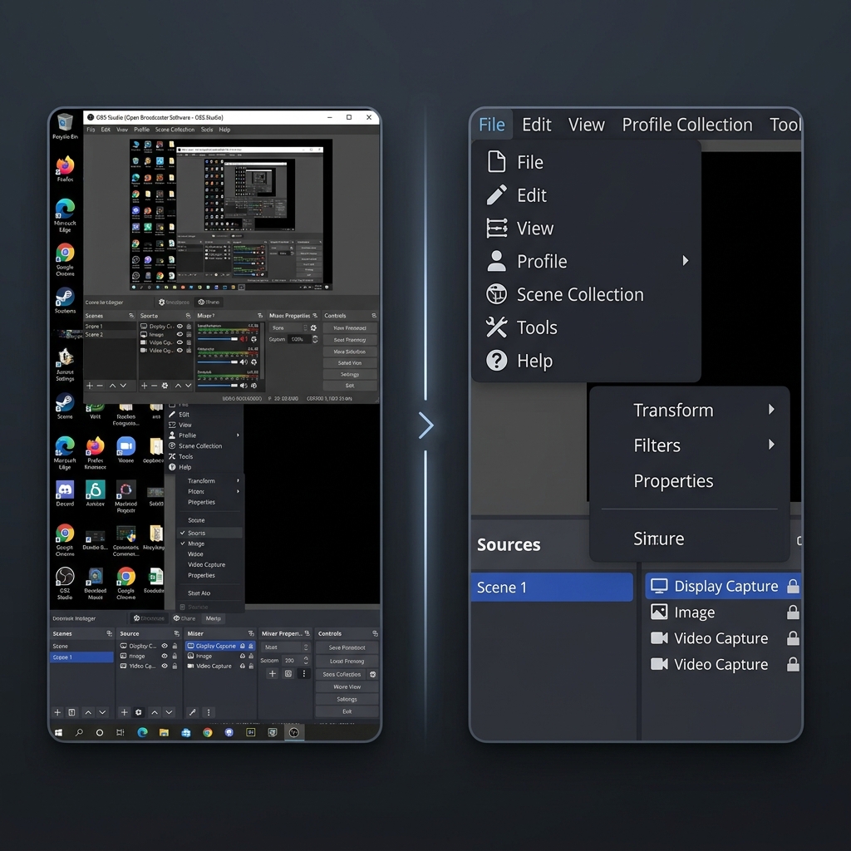
Task: Click the monitor icon of enlarged Display Capture row
Action: pos(659,586)
